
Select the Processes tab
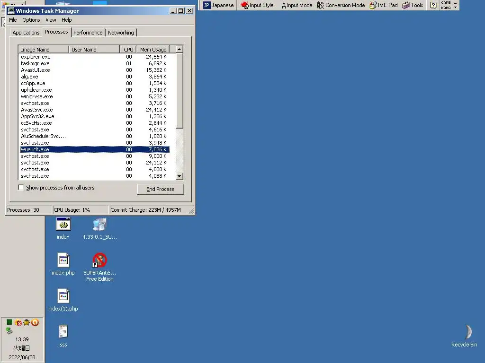[x=56, y=32]
